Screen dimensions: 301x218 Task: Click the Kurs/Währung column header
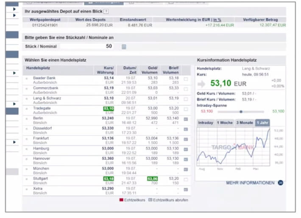click(x=106, y=70)
